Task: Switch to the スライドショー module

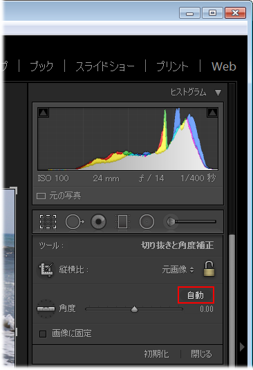Action: point(105,66)
